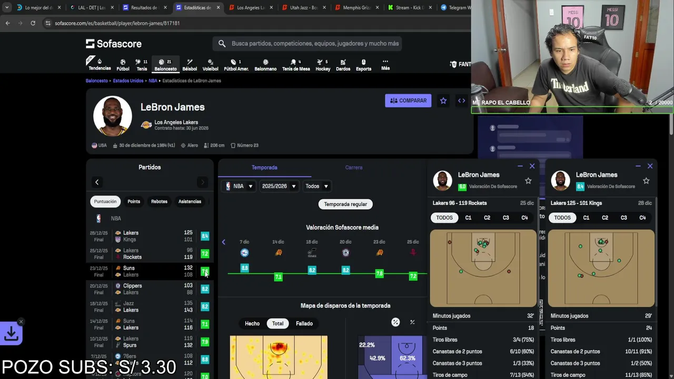Select Hecho shot filter
Viewport: 674px width, 379px height.
(x=252, y=323)
